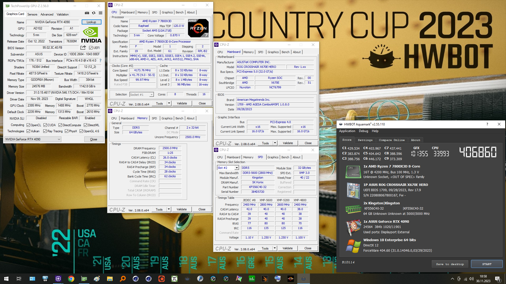Open the Validation tab in GPU-Z
This screenshot has width=506, height=284.
[62, 14]
